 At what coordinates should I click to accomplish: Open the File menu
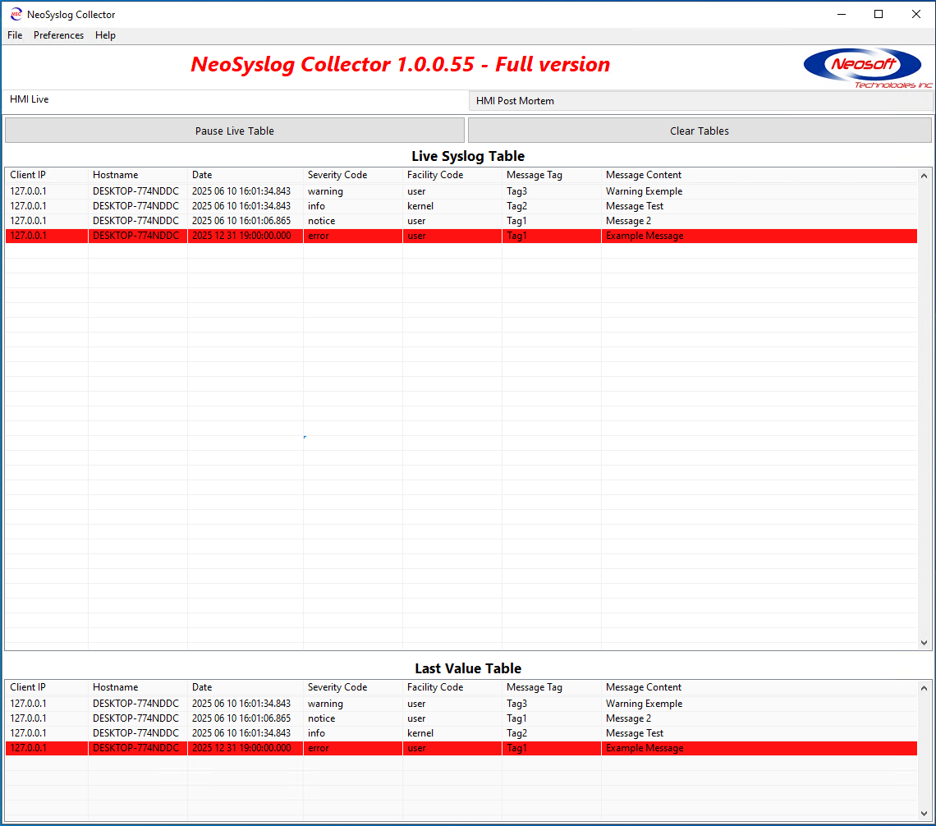(14, 35)
